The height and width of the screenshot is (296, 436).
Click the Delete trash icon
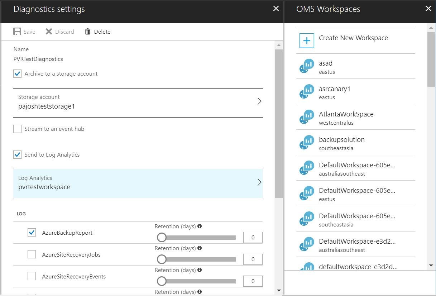pyautogui.click(x=87, y=31)
